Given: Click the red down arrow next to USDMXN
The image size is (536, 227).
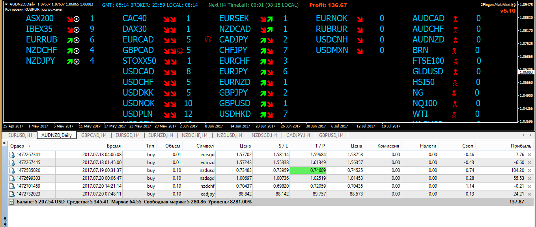Looking at the screenshot, I should [360, 51].
